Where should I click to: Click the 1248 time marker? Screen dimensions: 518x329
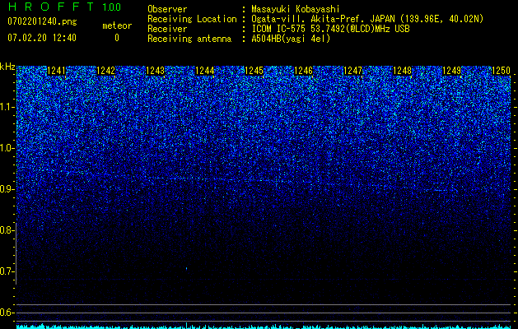[x=403, y=71]
